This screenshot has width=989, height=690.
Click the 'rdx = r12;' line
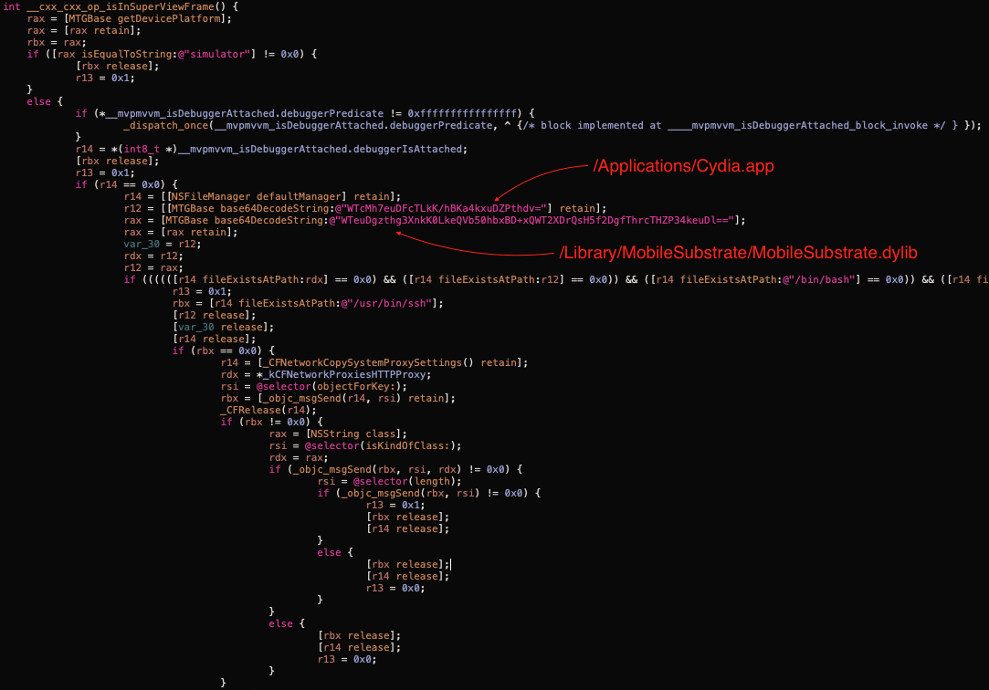tap(153, 256)
